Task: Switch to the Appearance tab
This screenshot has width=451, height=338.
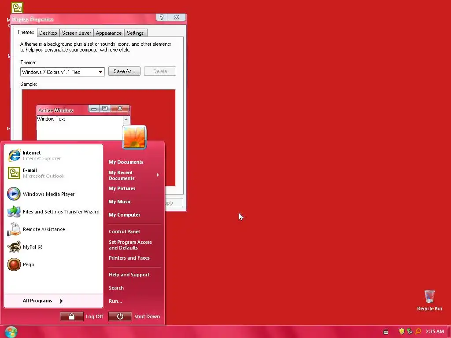Action: tap(109, 33)
